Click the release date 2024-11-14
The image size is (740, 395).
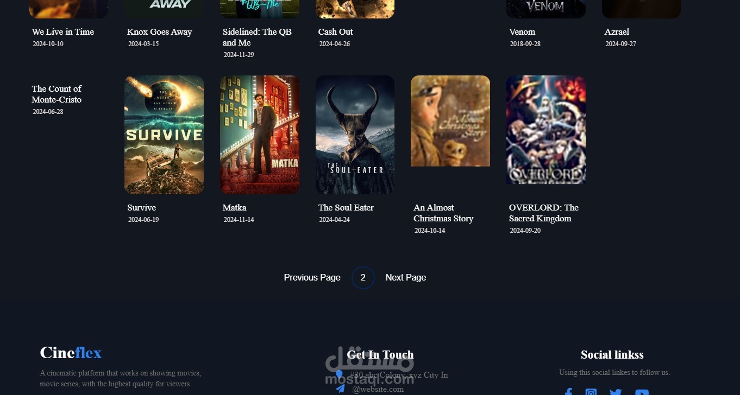[239, 220]
